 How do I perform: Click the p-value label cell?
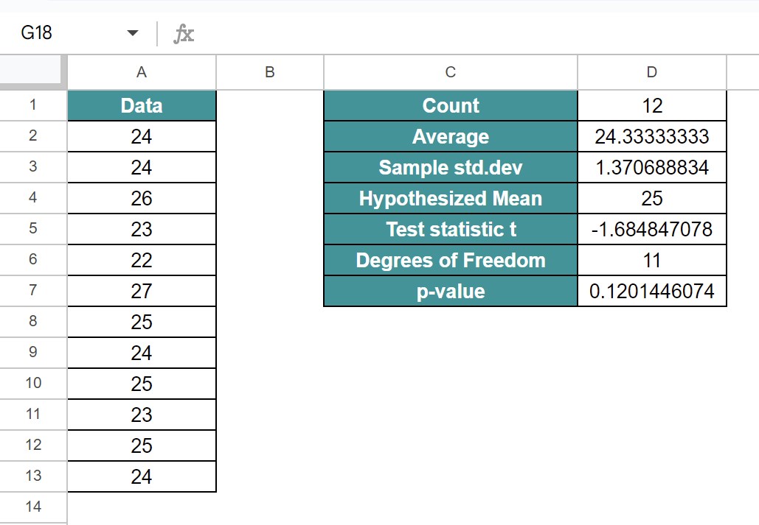(451, 291)
